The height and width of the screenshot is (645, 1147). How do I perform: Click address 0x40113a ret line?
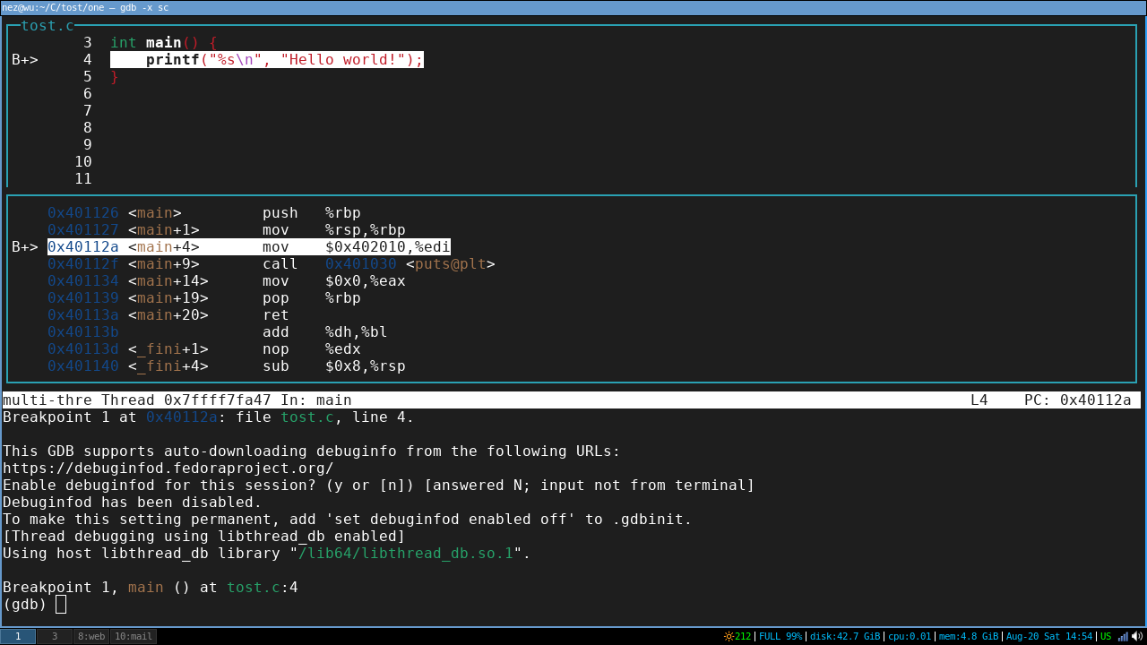click(83, 315)
